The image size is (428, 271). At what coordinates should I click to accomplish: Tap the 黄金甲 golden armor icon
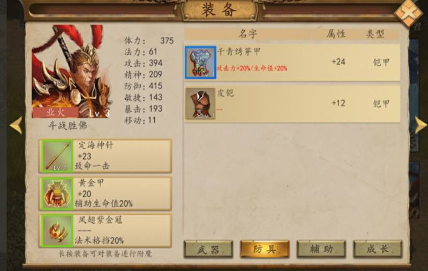coord(57,193)
